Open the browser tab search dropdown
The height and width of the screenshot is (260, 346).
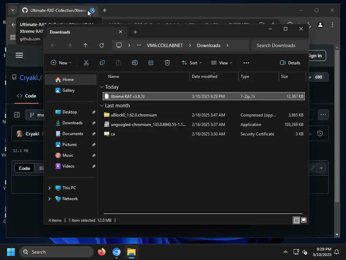click(13, 10)
